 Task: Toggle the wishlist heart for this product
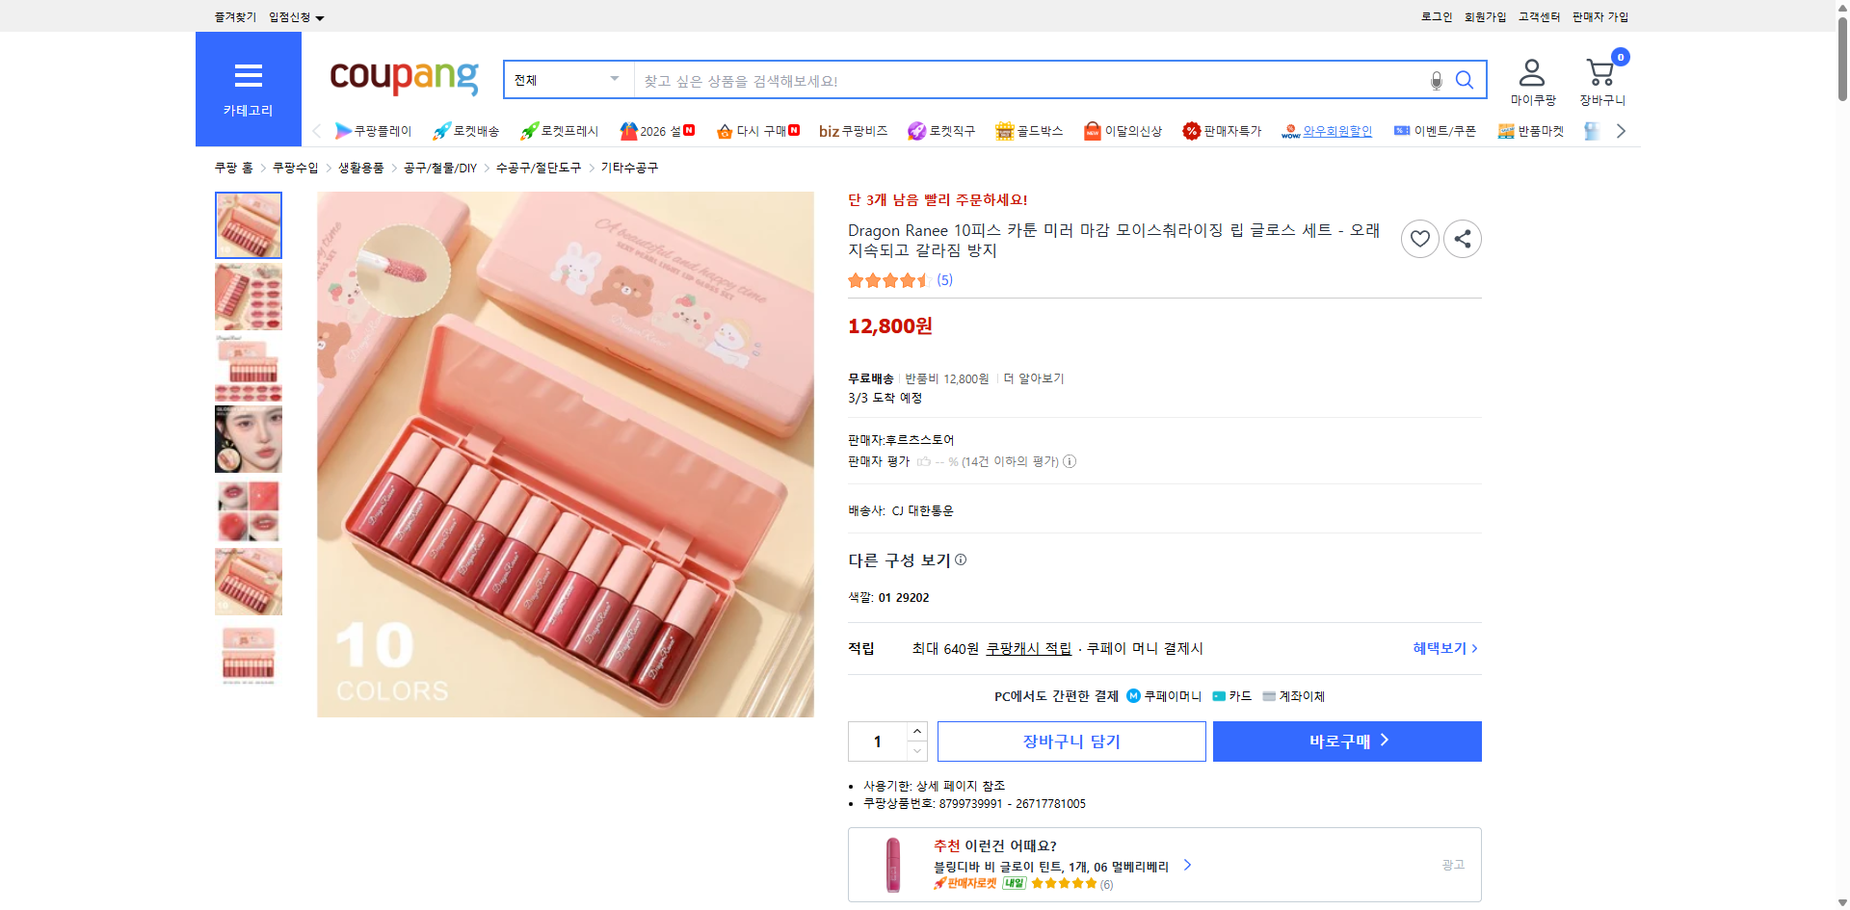[x=1419, y=239]
